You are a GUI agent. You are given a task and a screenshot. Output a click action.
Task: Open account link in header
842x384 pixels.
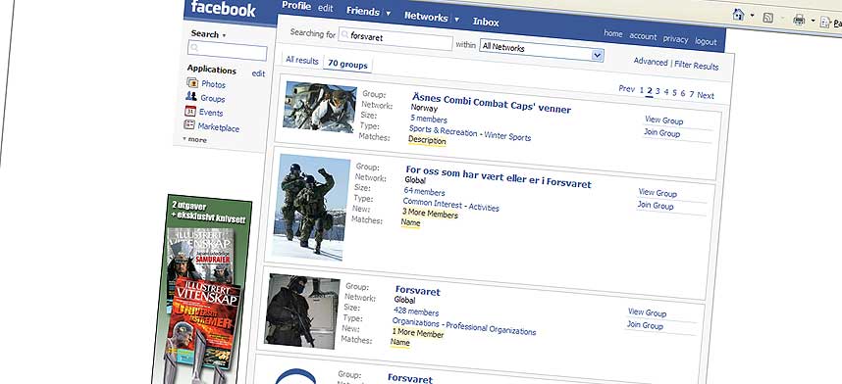coord(643,36)
